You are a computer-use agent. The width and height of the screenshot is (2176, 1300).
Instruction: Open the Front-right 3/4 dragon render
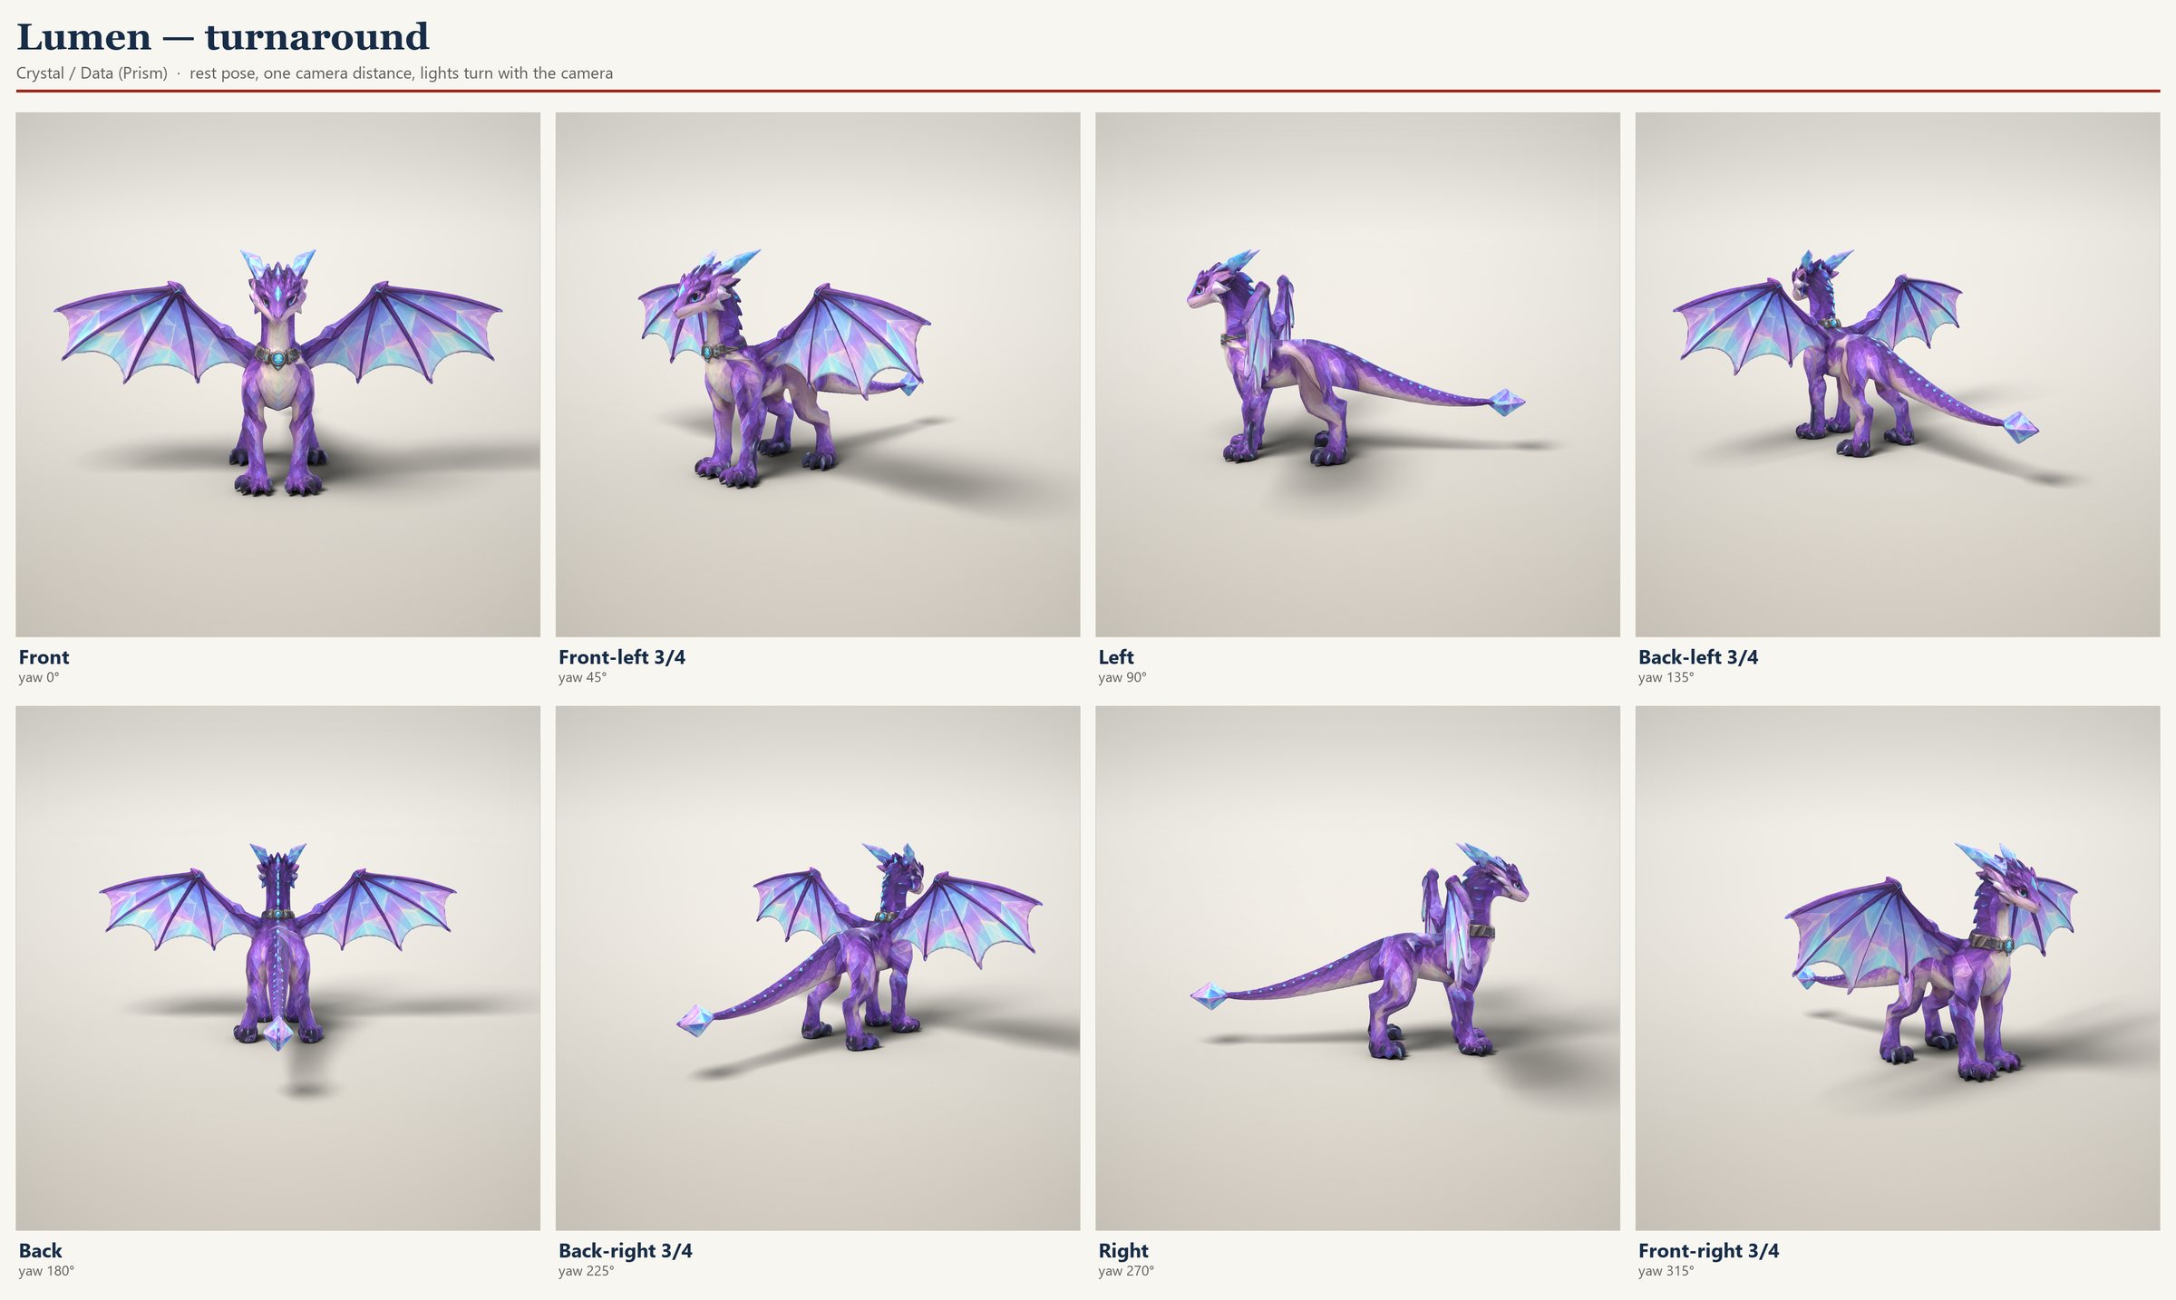(x=1898, y=968)
